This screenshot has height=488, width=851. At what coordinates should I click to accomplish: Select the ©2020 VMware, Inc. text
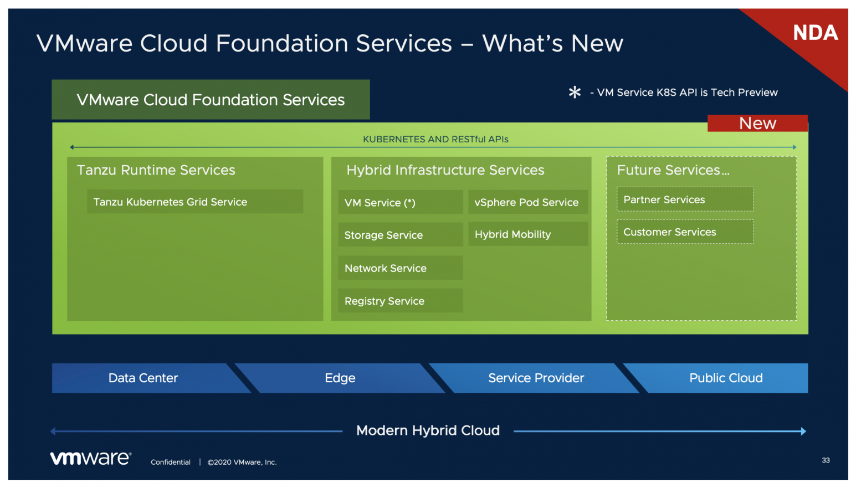click(242, 462)
